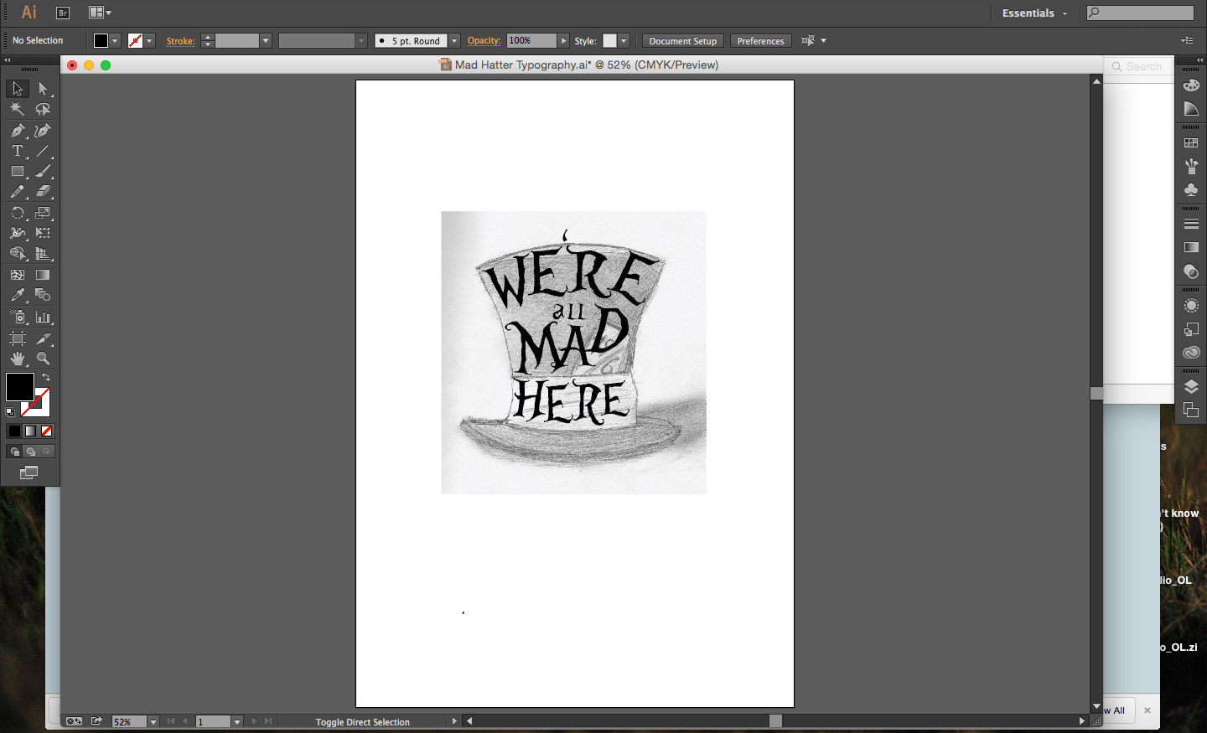Open the Essentials workspace switcher
The height and width of the screenshot is (733, 1207).
[1035, 13]
